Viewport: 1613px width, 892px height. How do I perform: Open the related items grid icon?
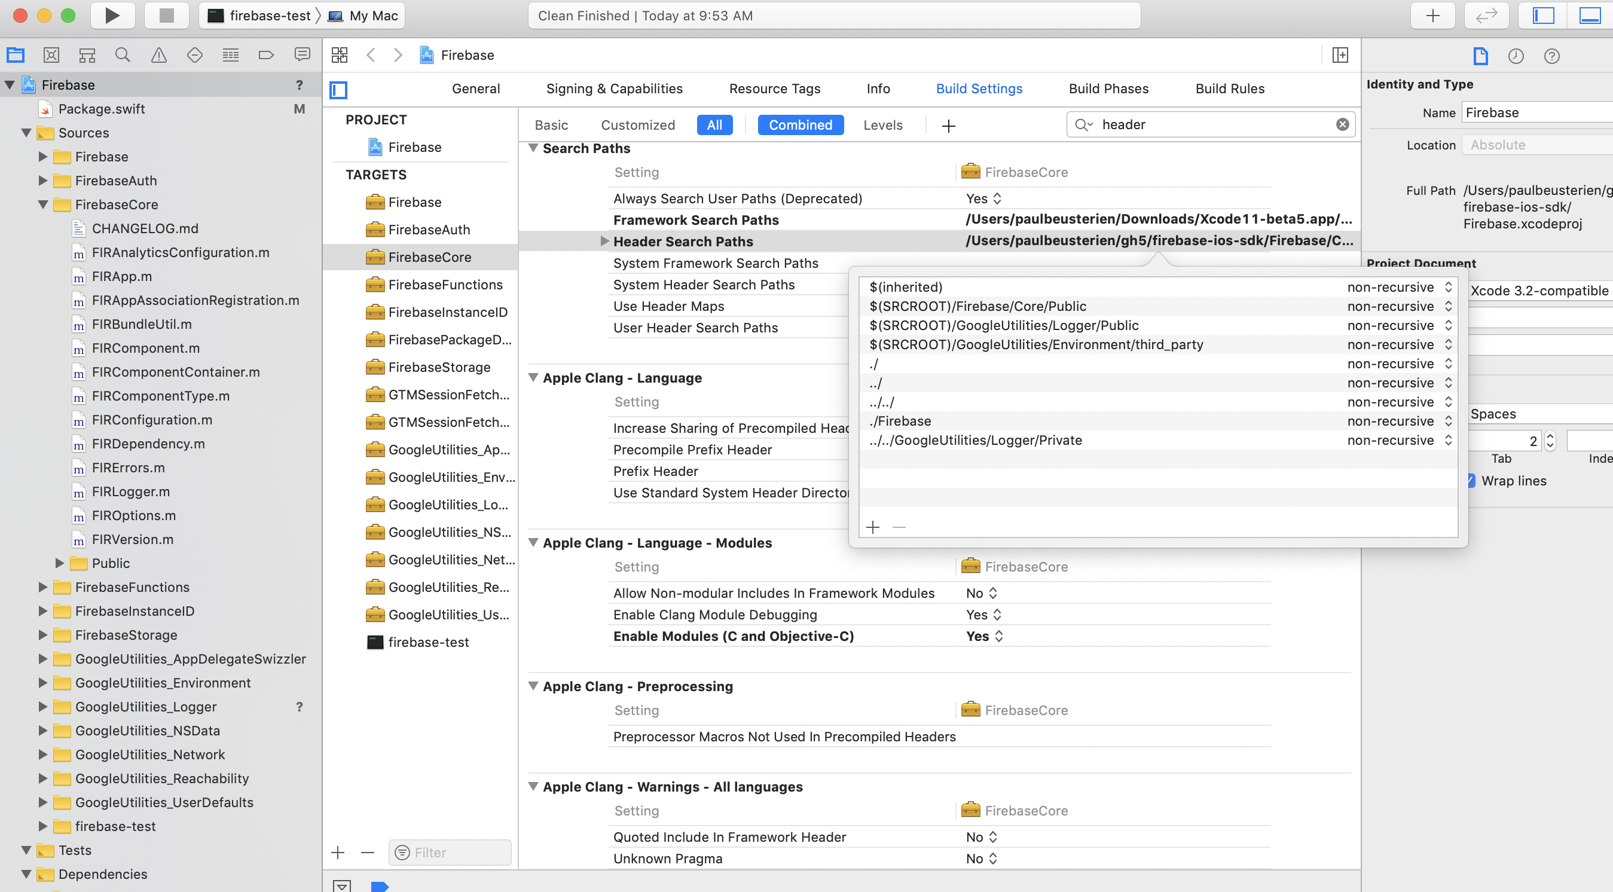[340, 55]
